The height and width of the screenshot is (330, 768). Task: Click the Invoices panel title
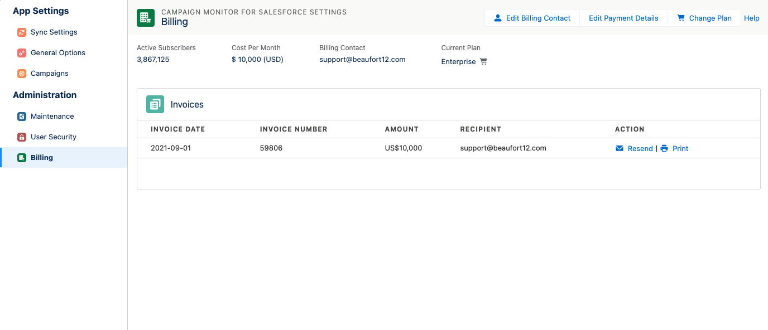[x=187, y=105]
